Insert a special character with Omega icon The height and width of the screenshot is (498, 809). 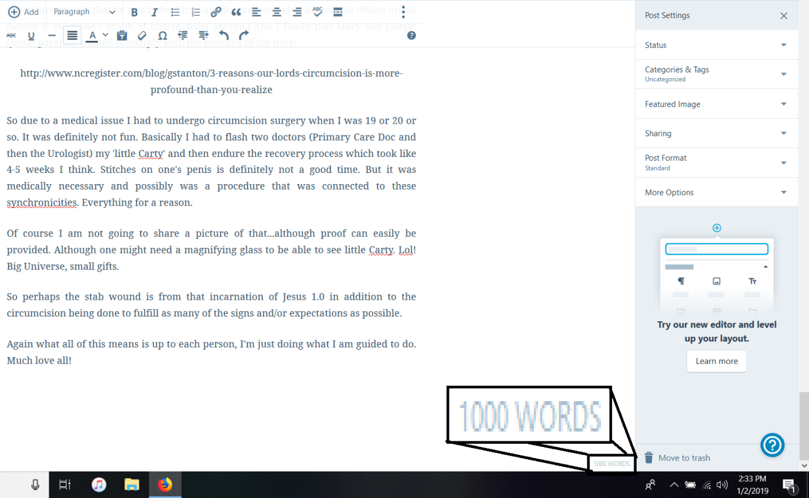(x=162, y=35)
